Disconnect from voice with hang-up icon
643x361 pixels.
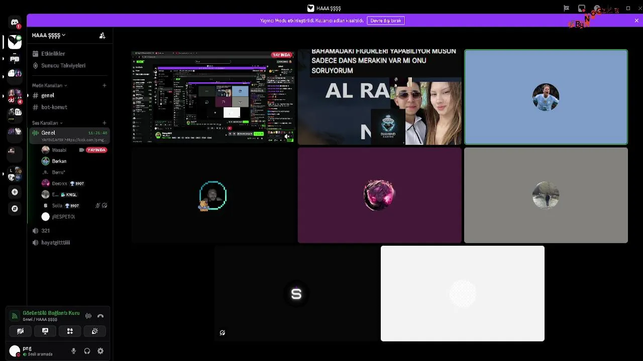(100, 316)
